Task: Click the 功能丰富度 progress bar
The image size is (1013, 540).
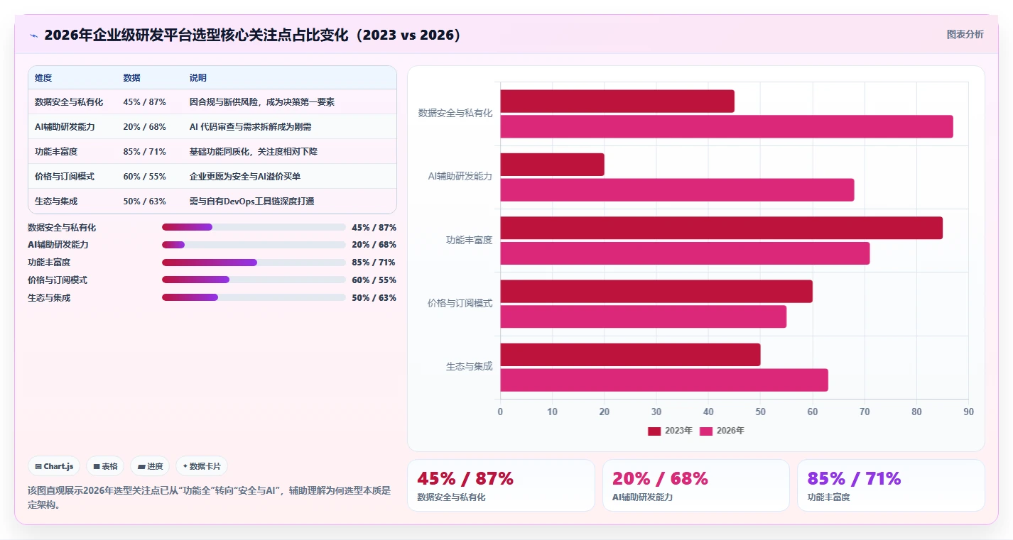Action: [254, 263]
